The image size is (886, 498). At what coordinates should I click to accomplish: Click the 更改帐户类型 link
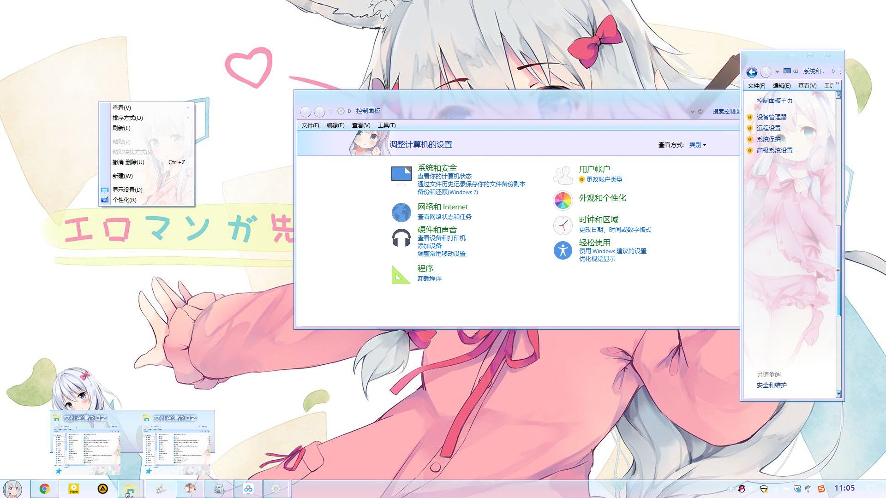point(605,179)
